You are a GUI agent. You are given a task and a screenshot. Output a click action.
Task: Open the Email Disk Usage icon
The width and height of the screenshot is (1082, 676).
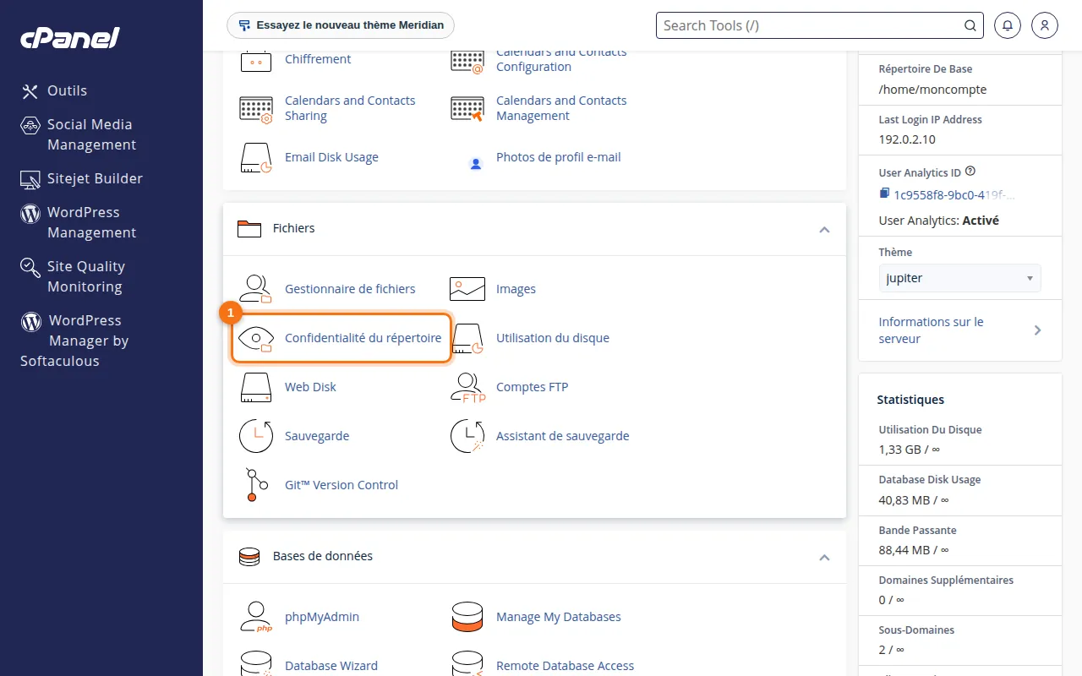tap(256, 158)
